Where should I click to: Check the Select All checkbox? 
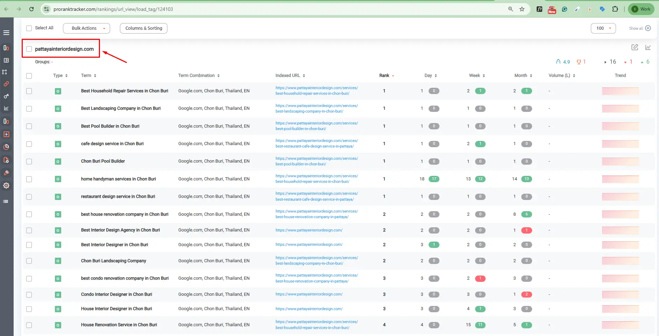[x=29, y=28]
